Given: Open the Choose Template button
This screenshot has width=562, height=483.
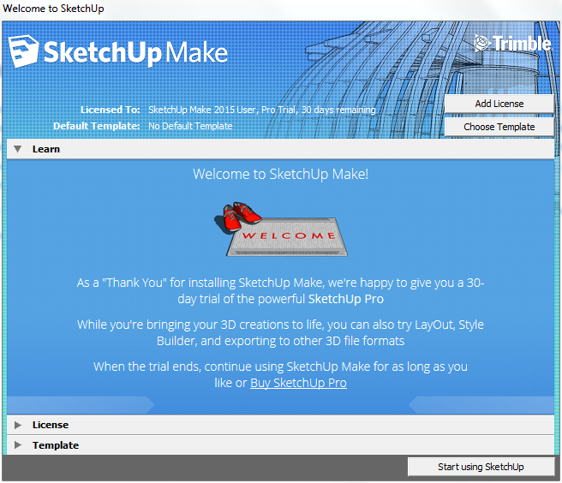Looking at the screenshot, I should [499, 127].
